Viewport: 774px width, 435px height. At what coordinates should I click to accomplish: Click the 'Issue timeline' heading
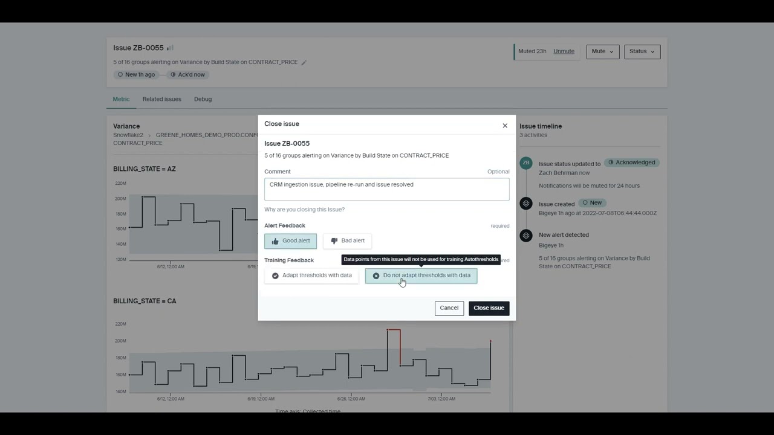[x=541, y=126]
